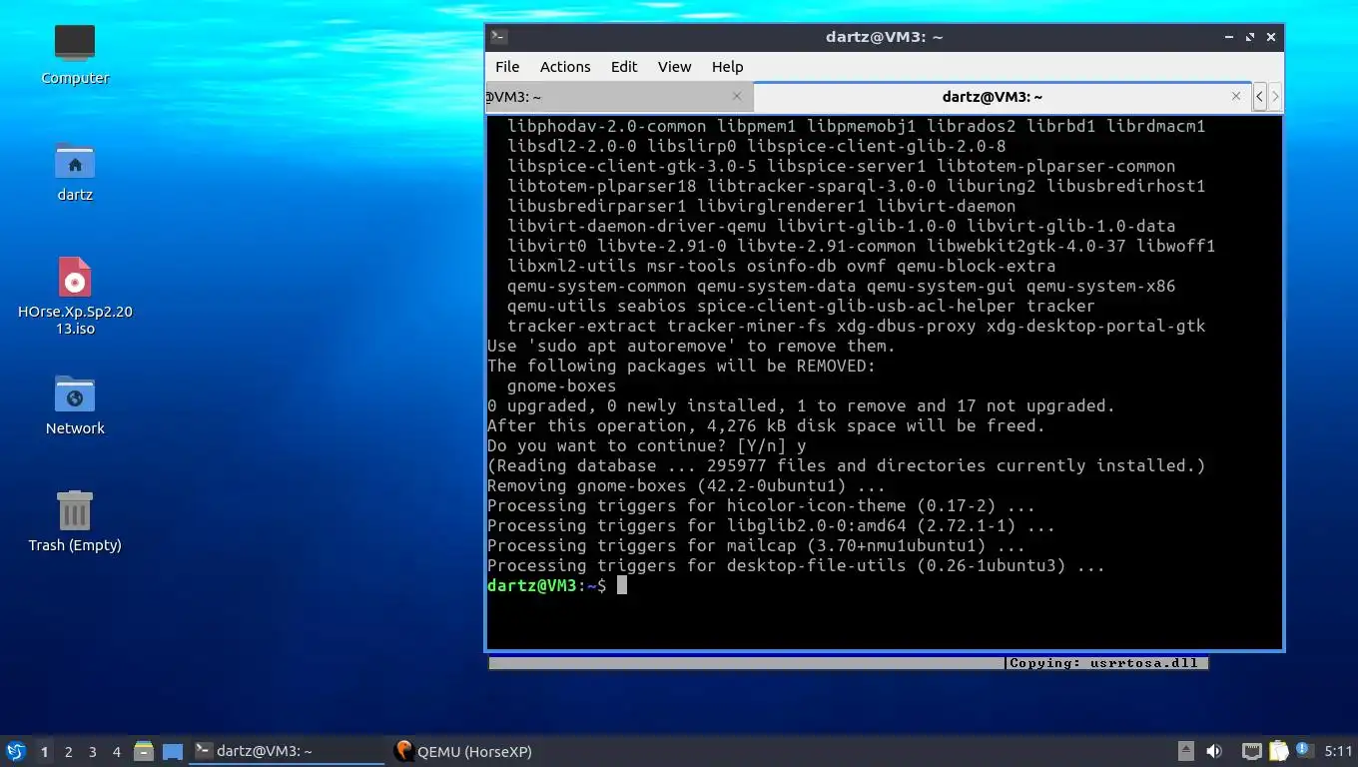Open the Network desktop icon

pyautogui.click(x=75, y=404)
